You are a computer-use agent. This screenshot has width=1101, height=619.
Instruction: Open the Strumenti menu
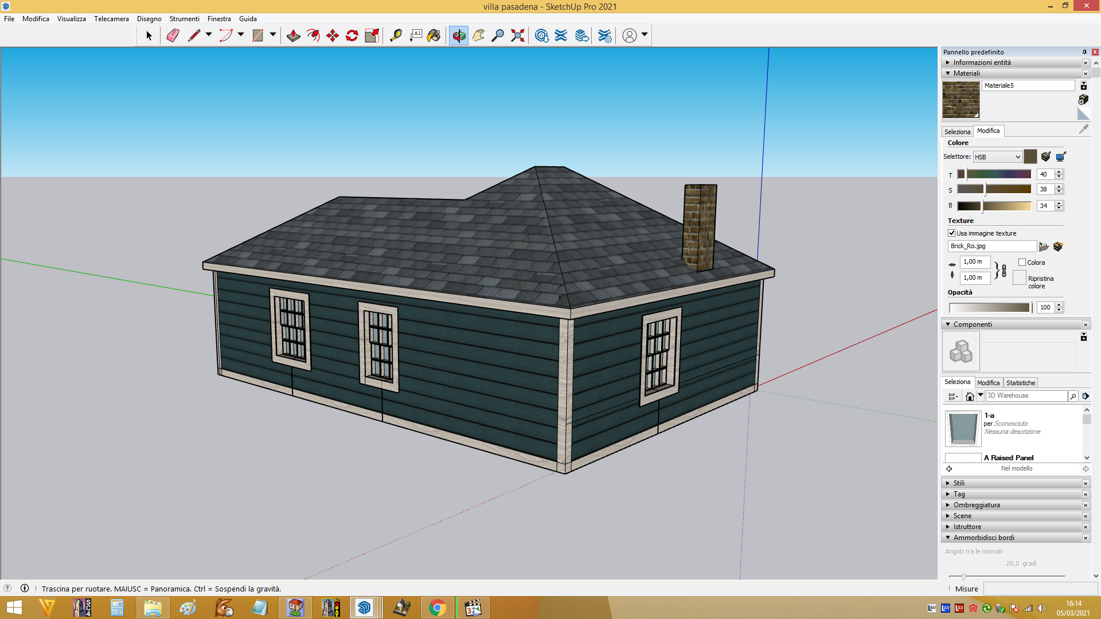click(185, 19)
